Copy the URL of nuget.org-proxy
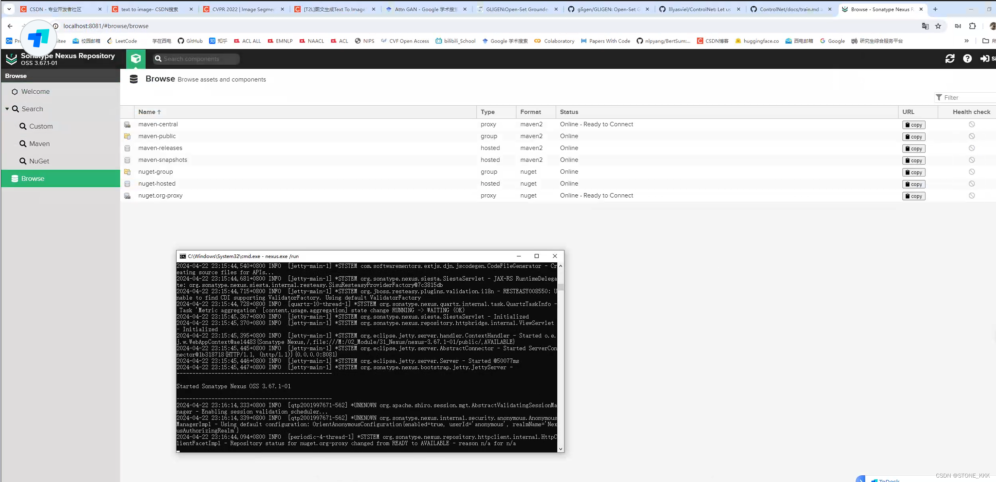 tap(914, 196)
